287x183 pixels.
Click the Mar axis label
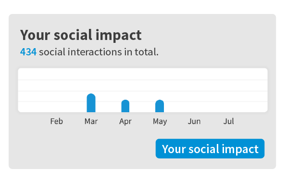[x=91, y=121]
